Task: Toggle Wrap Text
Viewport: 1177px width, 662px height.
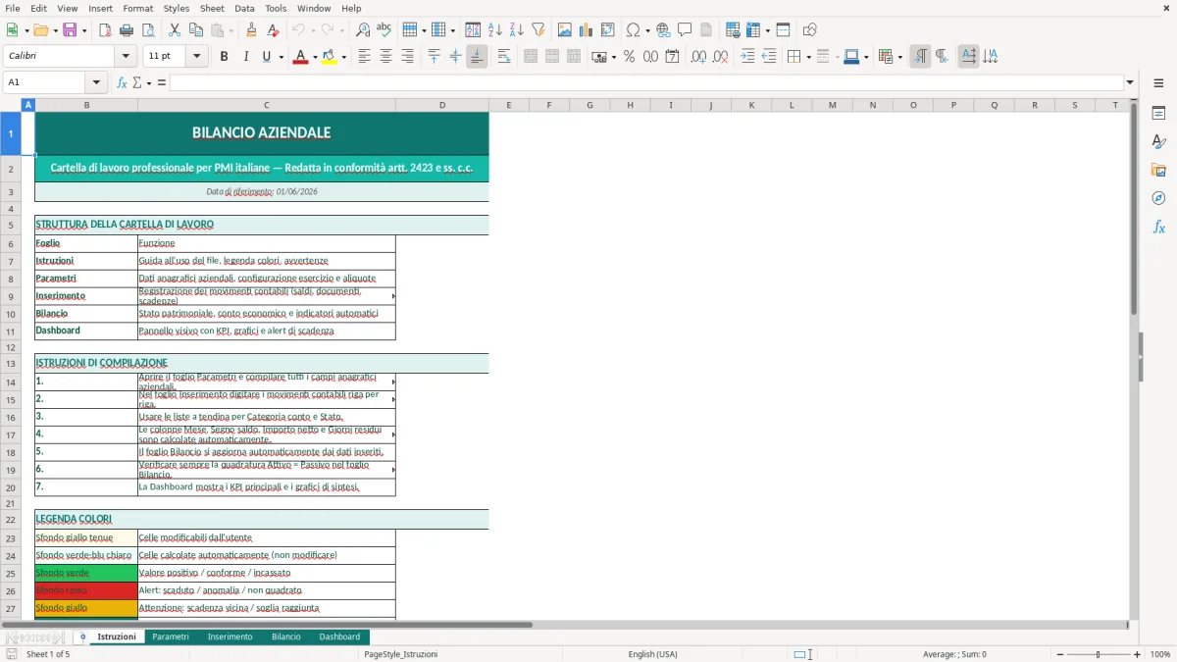Action: click(x=504, y=57)
